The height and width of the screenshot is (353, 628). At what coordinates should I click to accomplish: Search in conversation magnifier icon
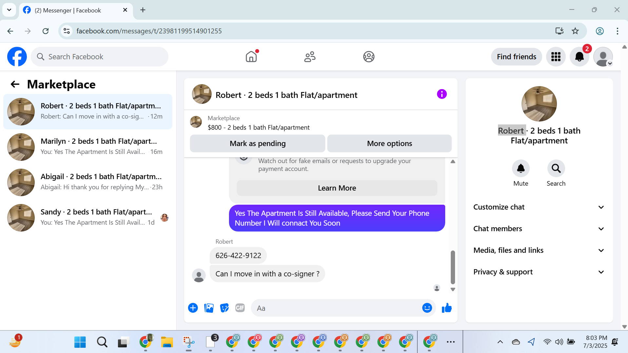pos(556,168)
